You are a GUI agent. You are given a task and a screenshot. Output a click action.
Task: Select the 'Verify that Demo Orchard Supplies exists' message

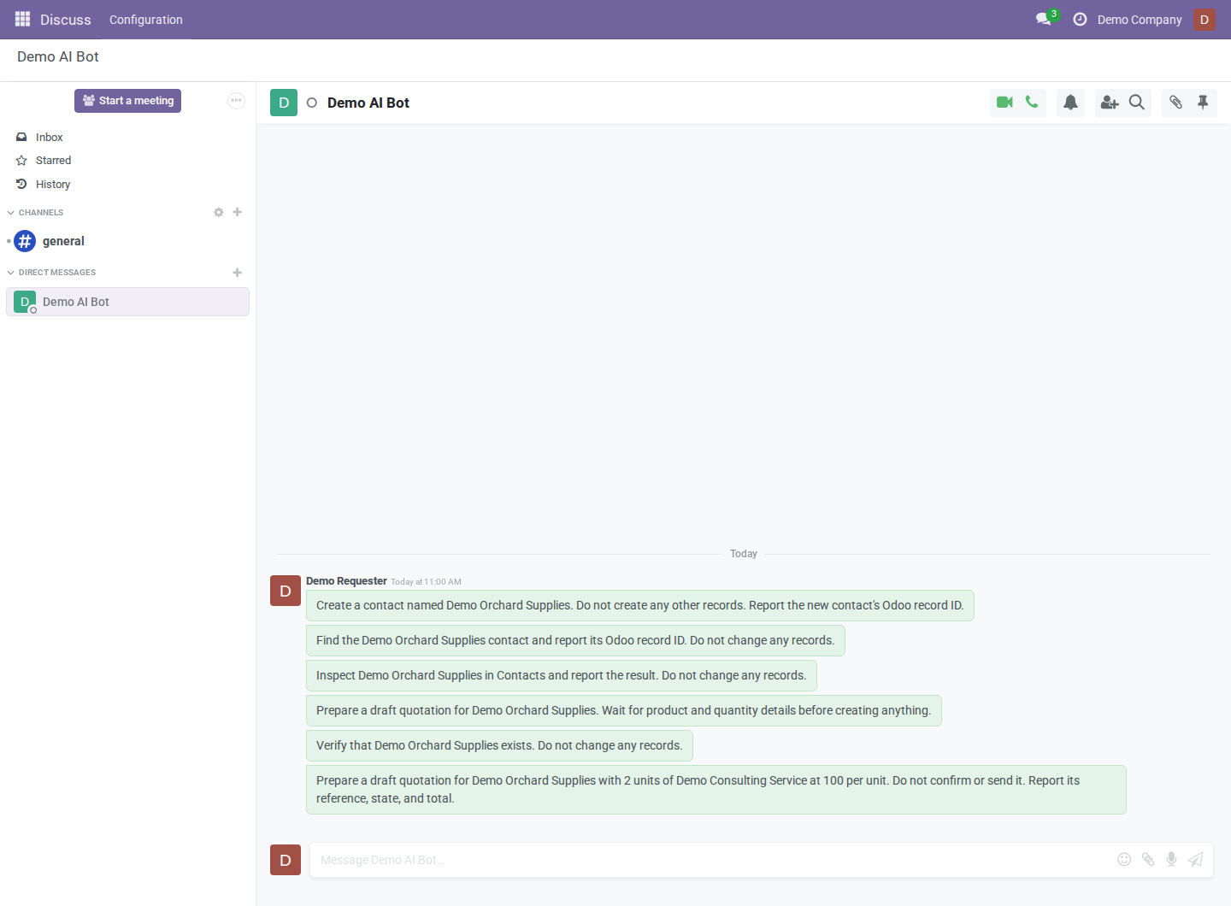click(x=499, y=746)
